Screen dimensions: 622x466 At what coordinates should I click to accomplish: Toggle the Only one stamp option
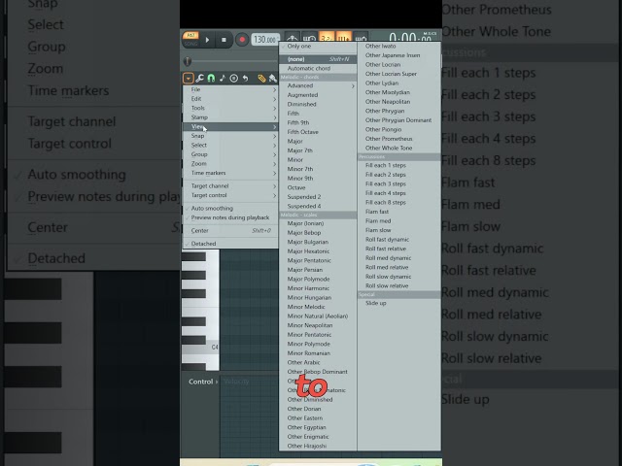pos(318,47)
